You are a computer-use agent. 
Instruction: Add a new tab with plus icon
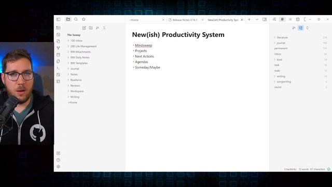(x=249, y=20)
